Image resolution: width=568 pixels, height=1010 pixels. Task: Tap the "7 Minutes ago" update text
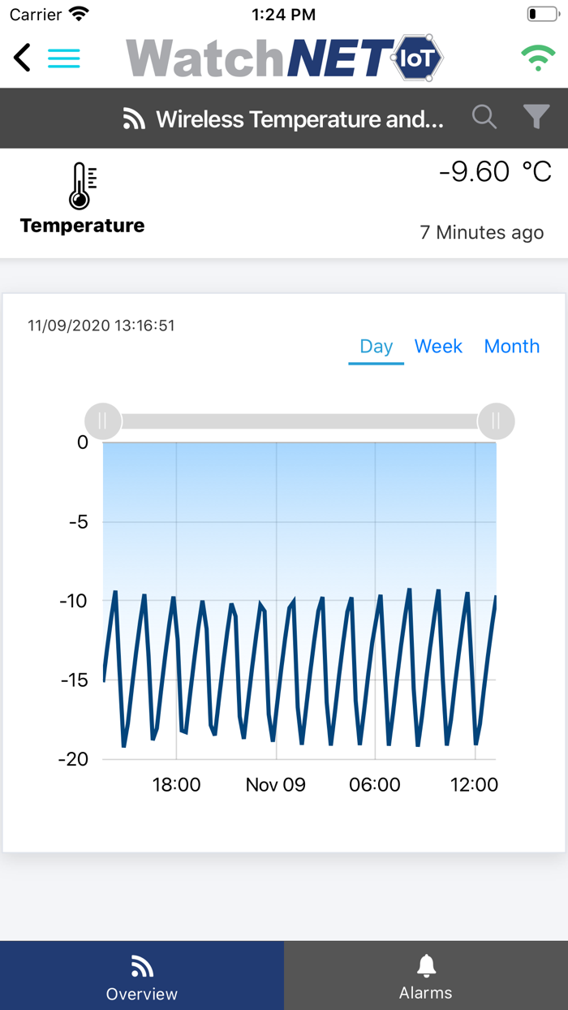[x=481, y=232]
